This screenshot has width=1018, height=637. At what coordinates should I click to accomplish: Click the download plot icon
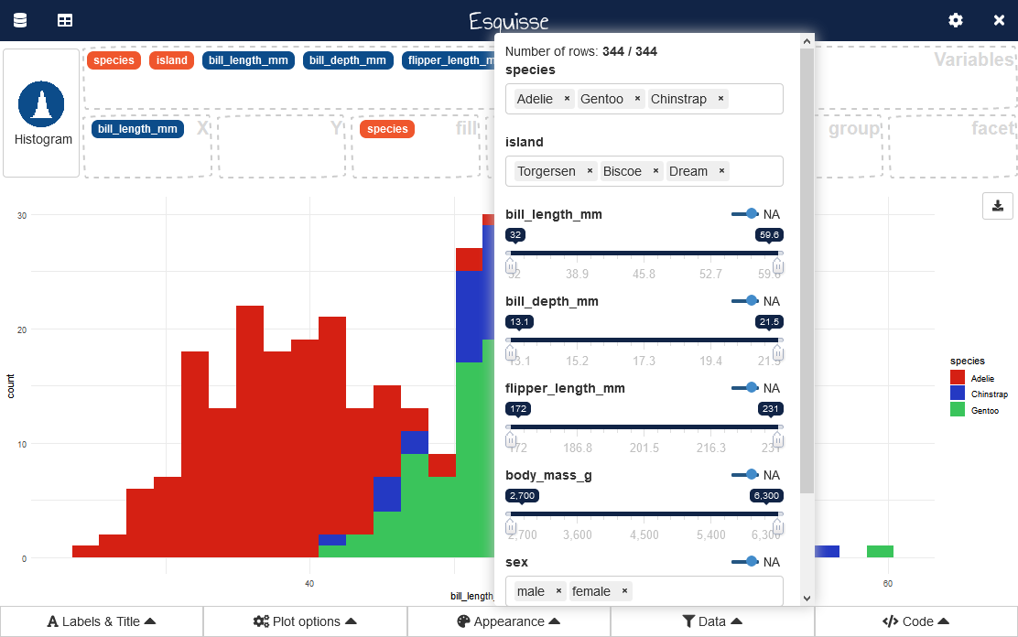(997, 206)
